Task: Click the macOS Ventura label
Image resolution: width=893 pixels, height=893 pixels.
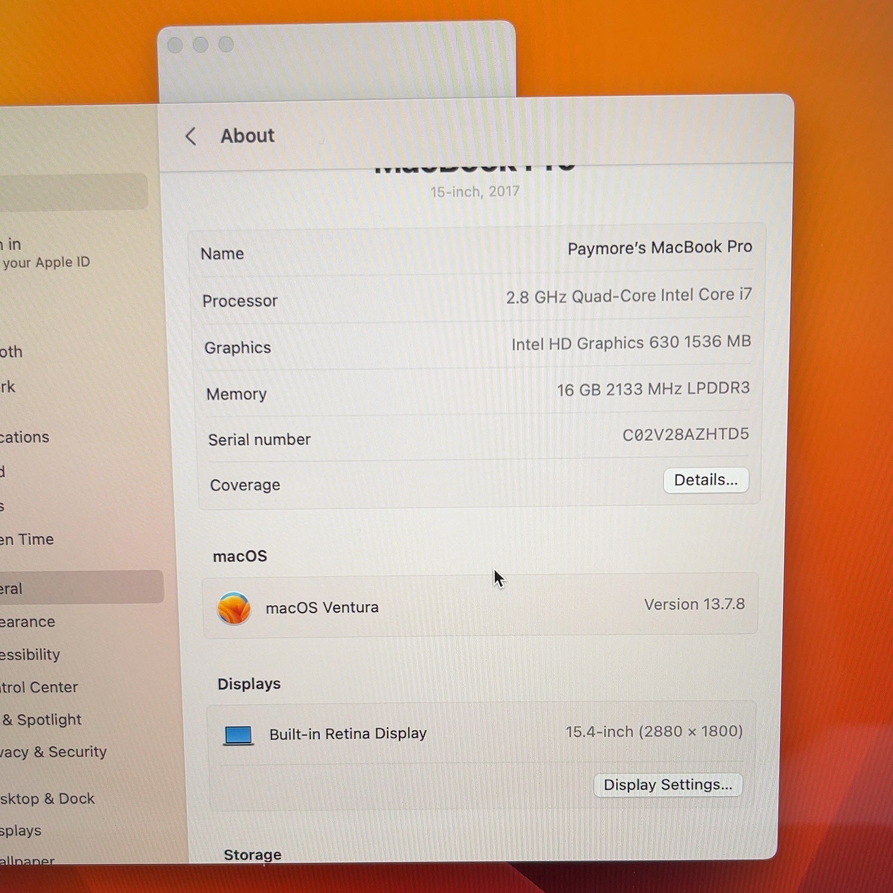Action: 322,608
